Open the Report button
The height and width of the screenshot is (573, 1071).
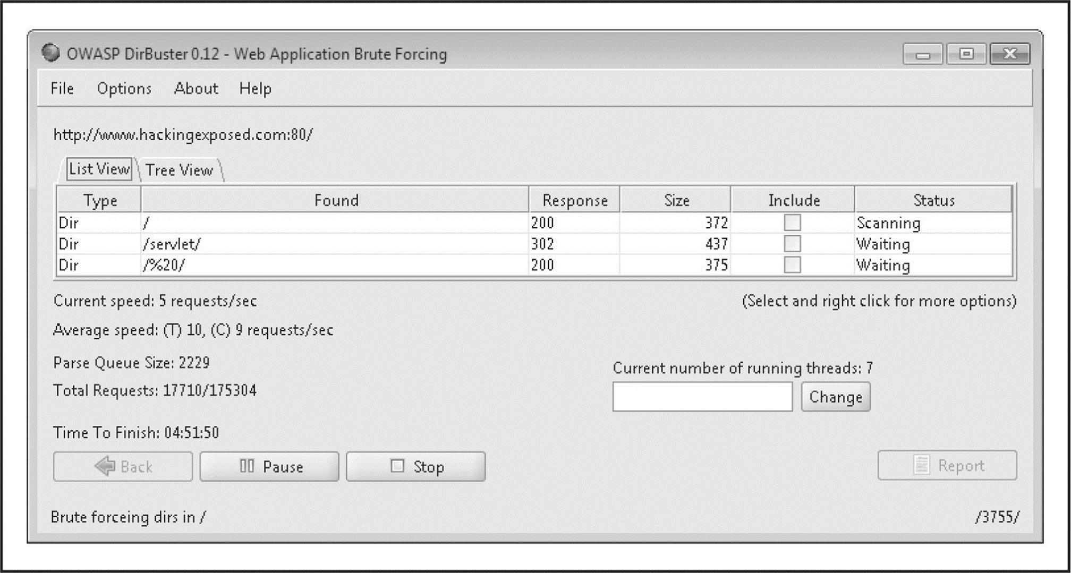[x=947, y=465]
